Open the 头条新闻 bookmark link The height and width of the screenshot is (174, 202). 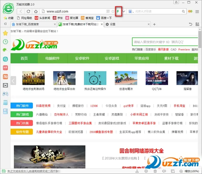[x=42, y=18]
